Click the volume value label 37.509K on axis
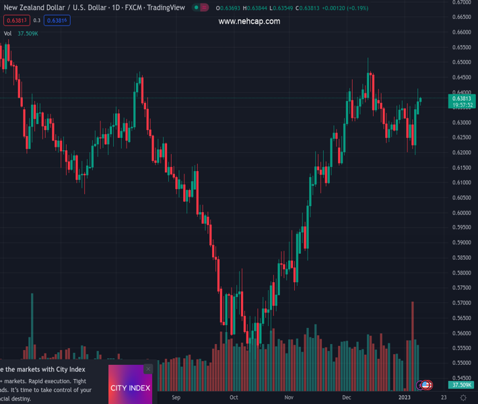 tap(461, 385)
